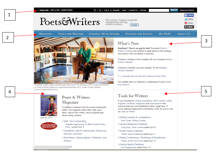Image resolution: width=220 pixels, height=165 pixels.
Task: Open Small Presses Database
Action: tap(131, 131)
